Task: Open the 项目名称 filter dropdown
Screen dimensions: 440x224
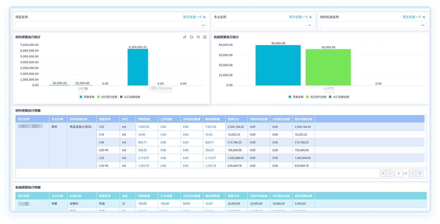Action: pos(111,25)
